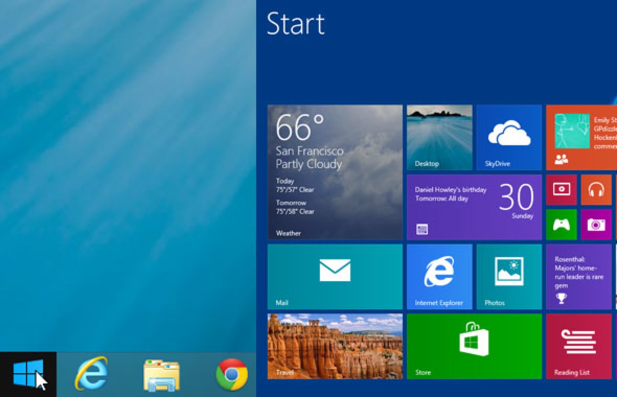
Task: Open the Weather tile showing San Francisco
Action: [x=335, y=172]
